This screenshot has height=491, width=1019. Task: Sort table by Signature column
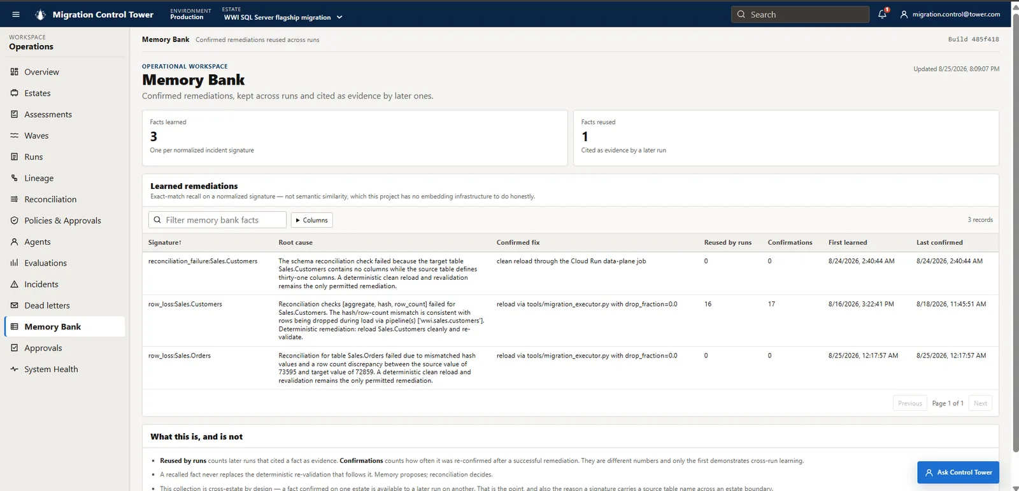pyautogui.click(x=165, y=242)
